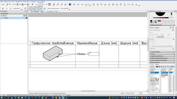Open the Правка menu
The height and width of the screenshot is (99, 177).
(x=6, y=2)
